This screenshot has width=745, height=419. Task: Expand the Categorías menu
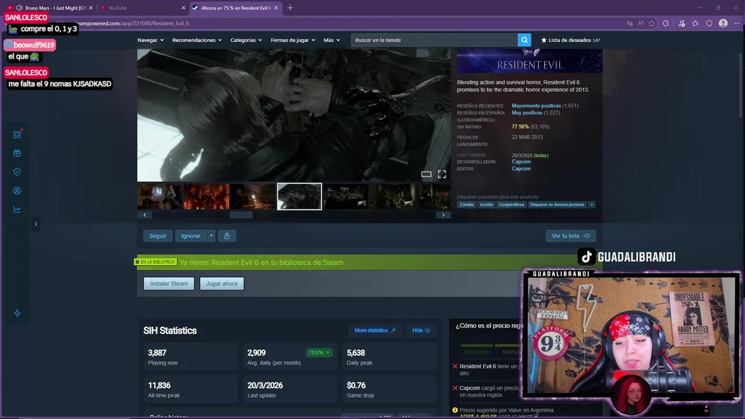[x=246, y=40]
